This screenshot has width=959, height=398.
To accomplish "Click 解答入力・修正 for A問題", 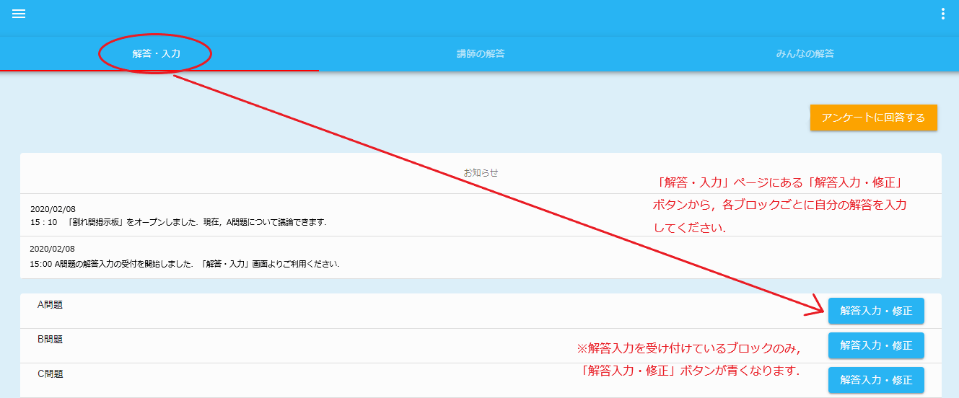I will [x=876, y=311].
